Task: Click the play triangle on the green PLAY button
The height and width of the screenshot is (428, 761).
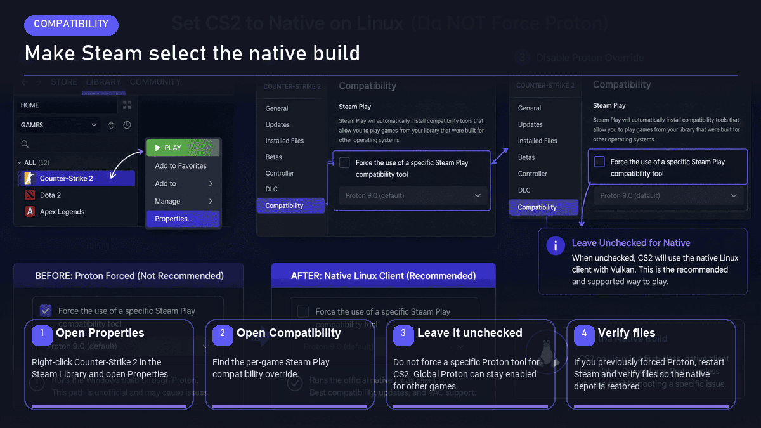Action: (x=158, y=148)
